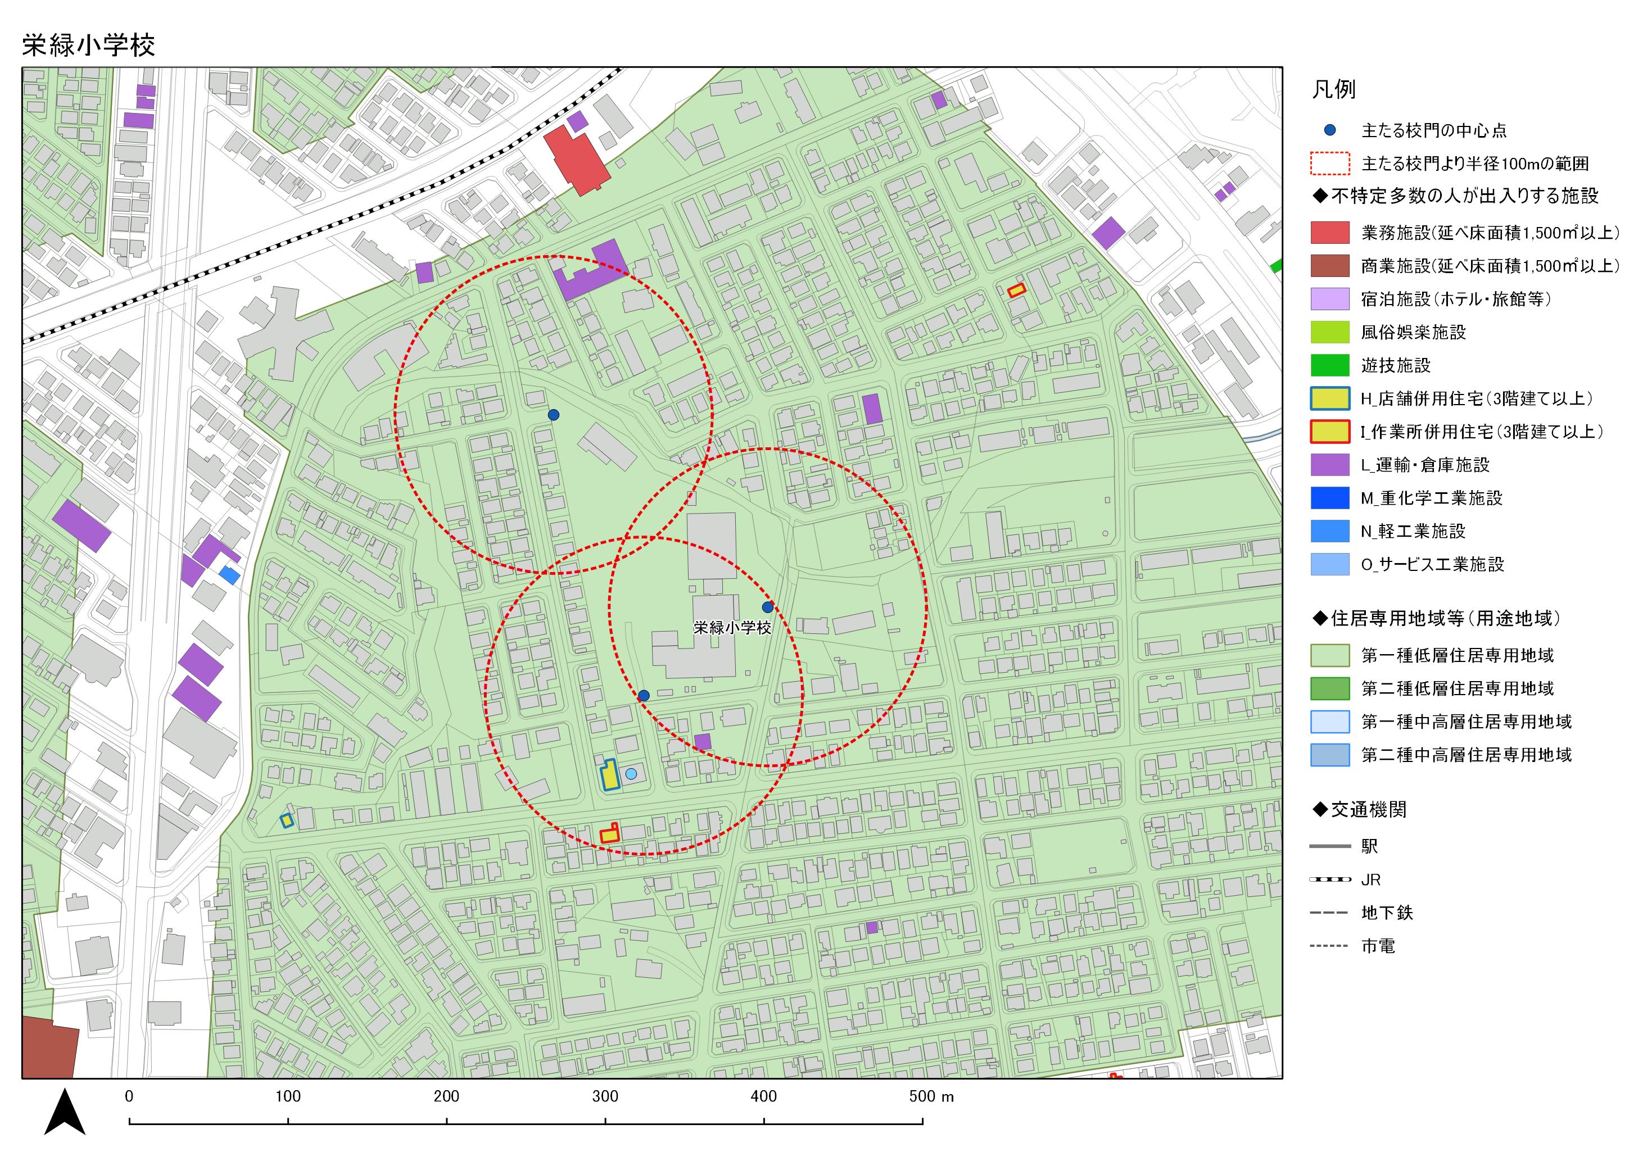Screen dimensions: 1643x1161
Task: Click the brown 商業施設 legend swatch
Action: [x=1329, y=265]
